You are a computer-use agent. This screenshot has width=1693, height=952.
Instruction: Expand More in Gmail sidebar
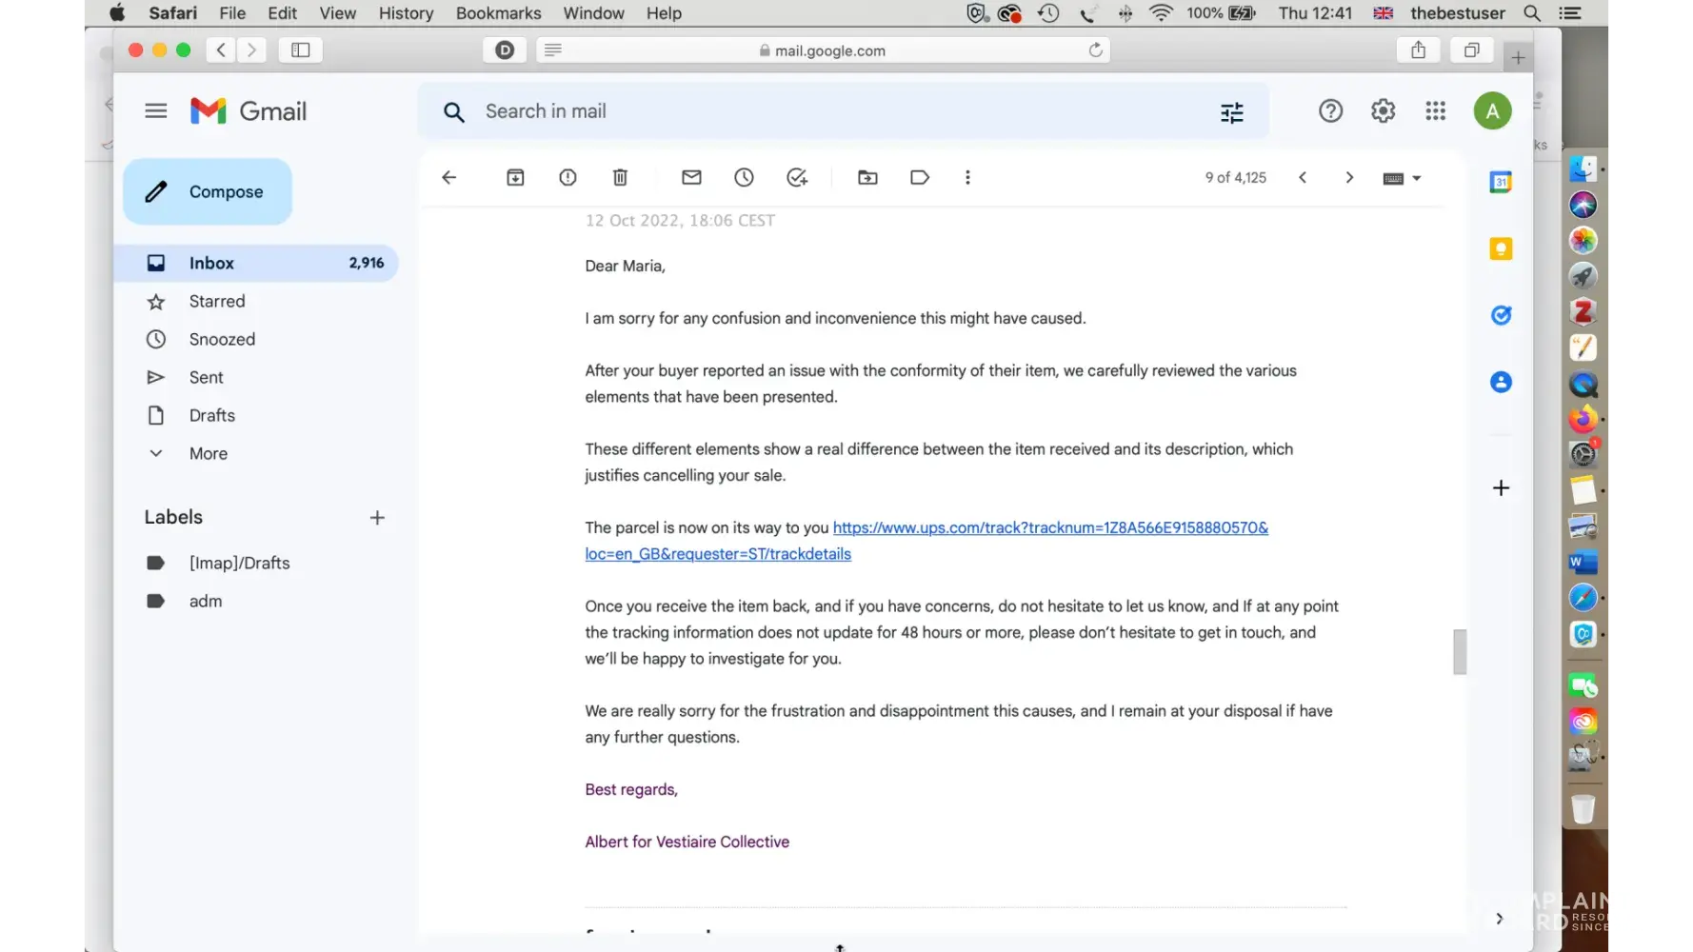pos(209,453)
